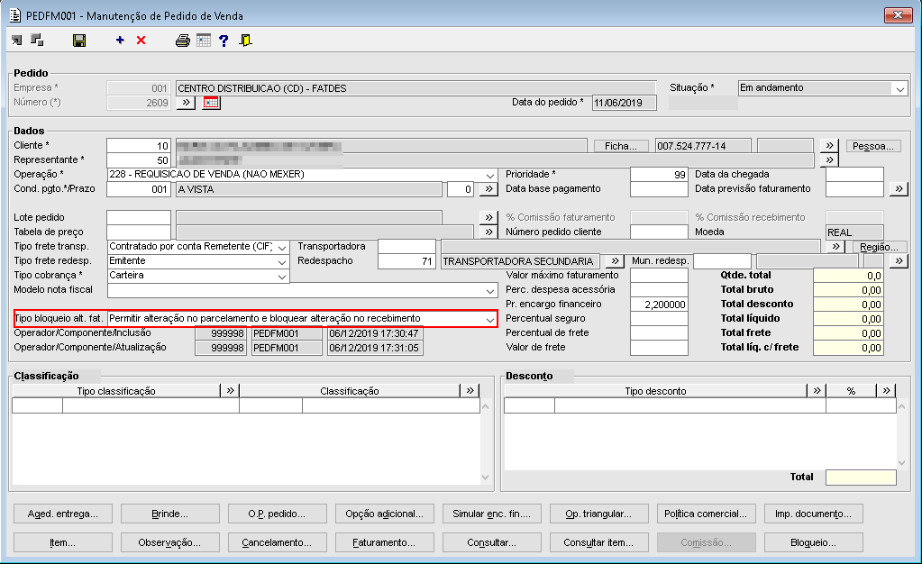Open the Faturamento... button
Image resolution: width=922 pixels, height=564 pixels.
[385, 542]
